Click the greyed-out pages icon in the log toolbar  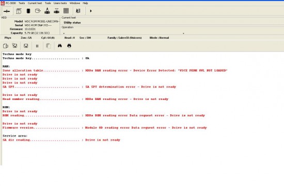[x=49, y=46]
